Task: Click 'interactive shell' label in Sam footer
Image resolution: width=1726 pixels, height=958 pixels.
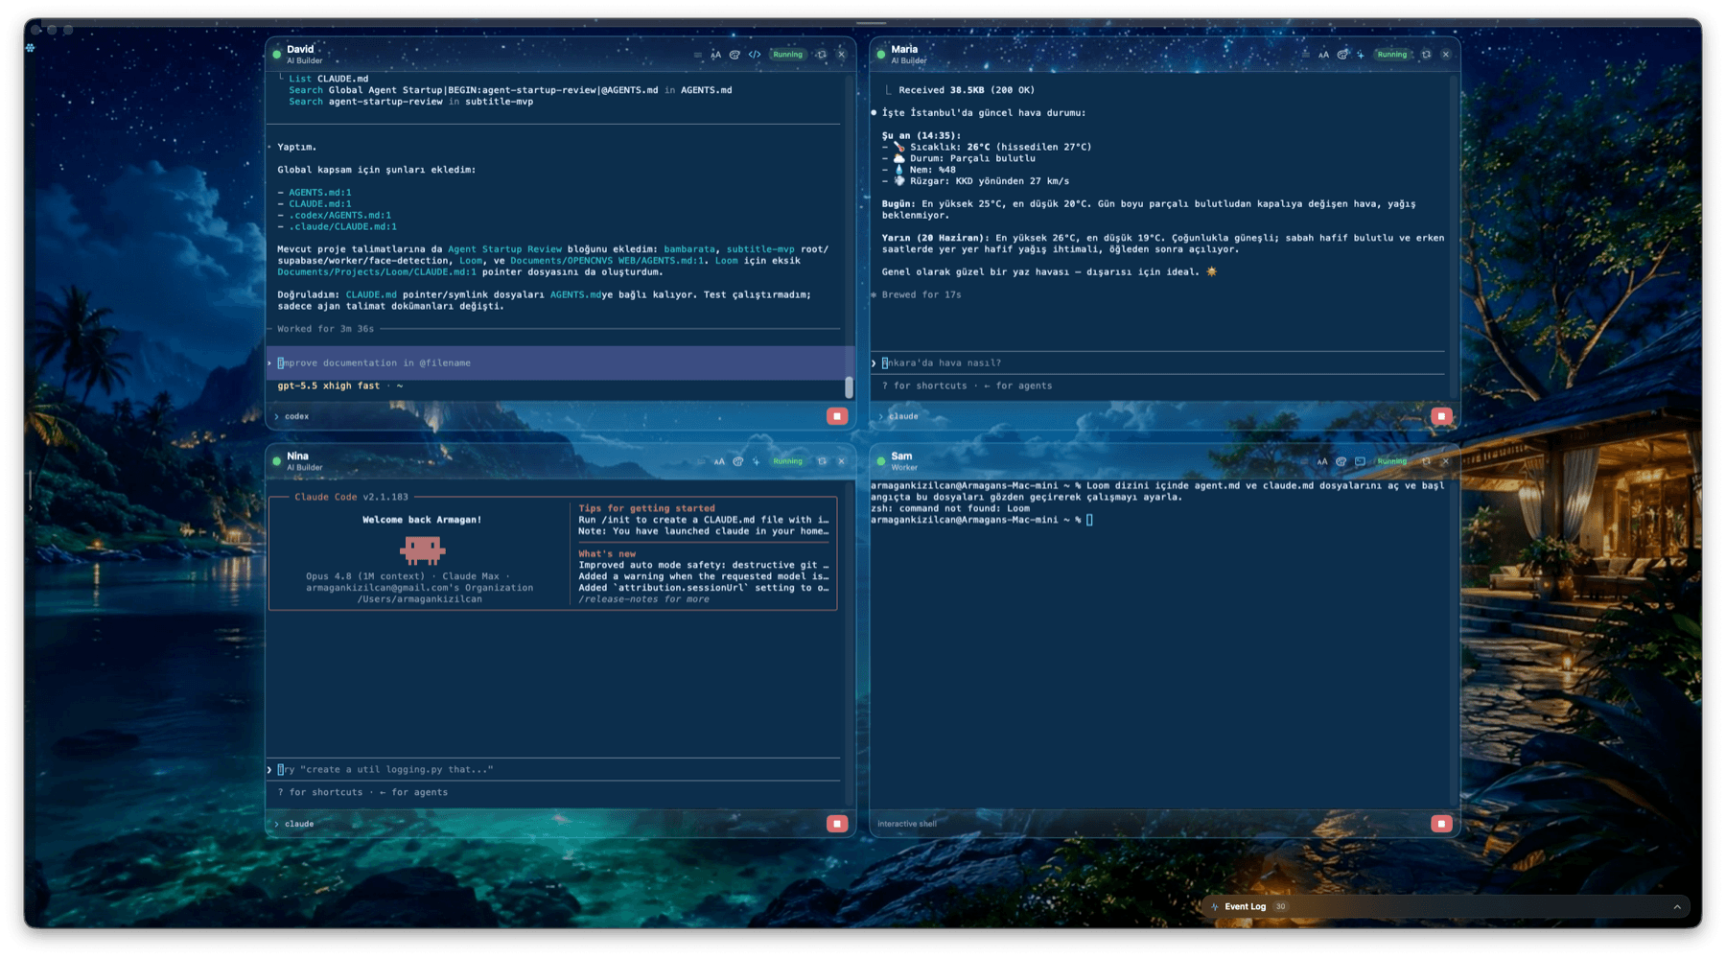Action: [x=907, y=824]
